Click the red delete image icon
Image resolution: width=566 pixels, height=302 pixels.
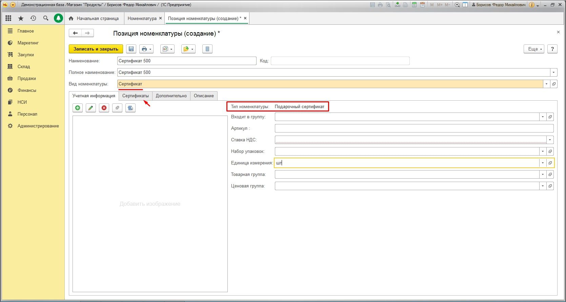[104, 108]
